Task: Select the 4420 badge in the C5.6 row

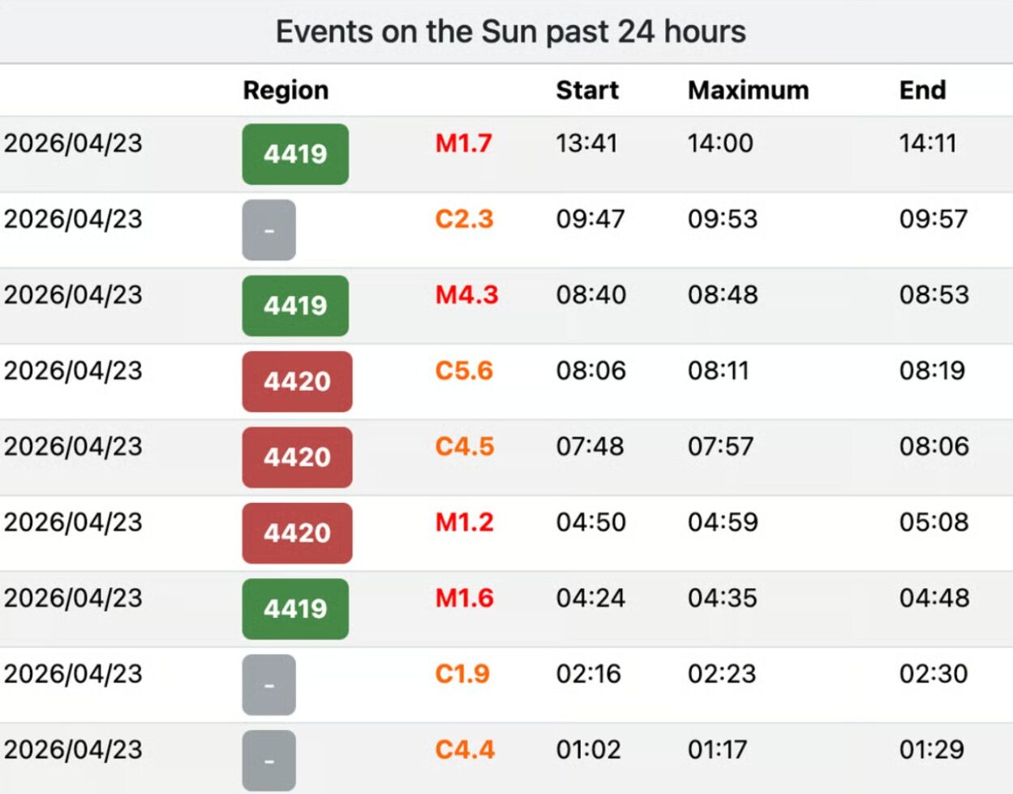Action: click(x=297, y=381)
